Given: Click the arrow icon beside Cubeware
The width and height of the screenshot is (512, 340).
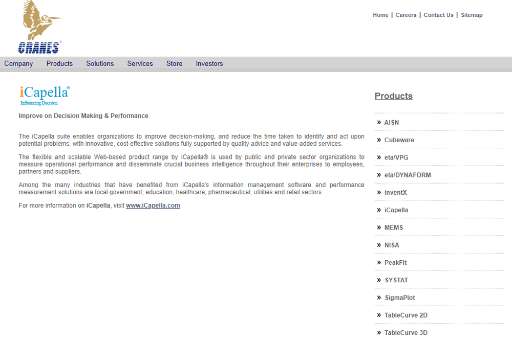Looking at the screenshot, I should point(380,140).
